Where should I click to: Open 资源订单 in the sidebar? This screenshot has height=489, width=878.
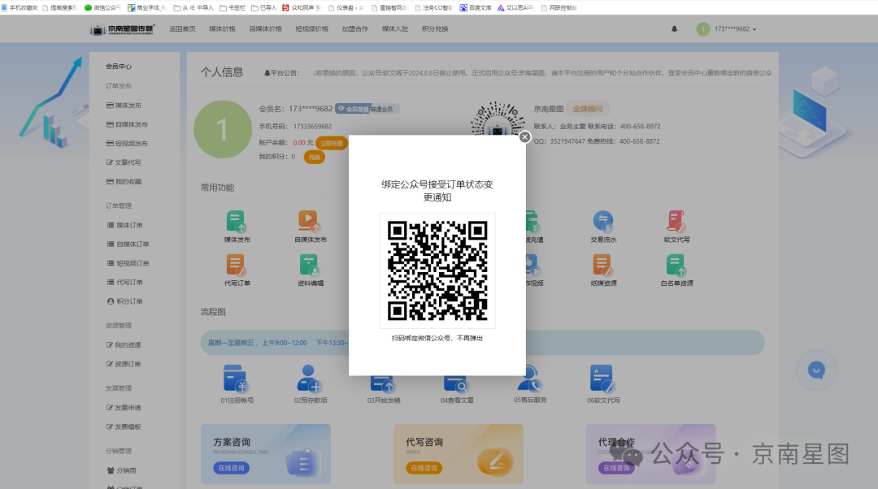pos(124,364)
